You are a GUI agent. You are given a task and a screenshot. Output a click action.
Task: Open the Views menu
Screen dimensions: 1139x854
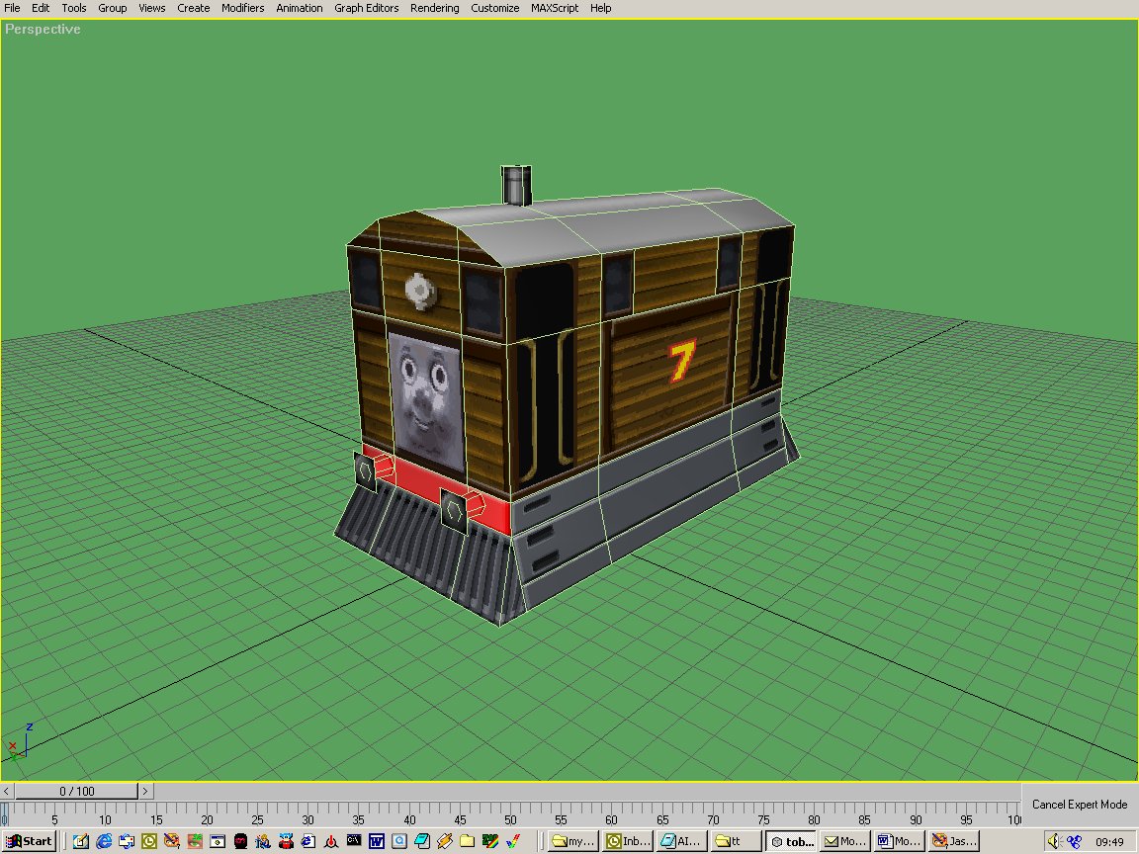click(x=152, y=8)
